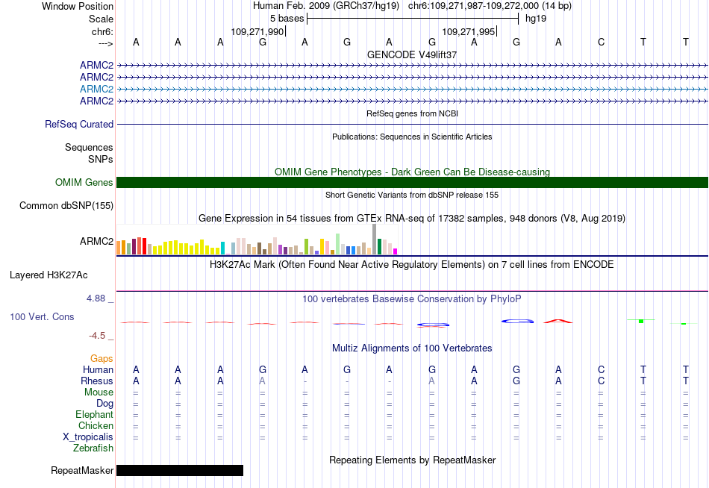Click the Elephant species row label
This screenshot has width=709, height=488.
pos(94,415)
